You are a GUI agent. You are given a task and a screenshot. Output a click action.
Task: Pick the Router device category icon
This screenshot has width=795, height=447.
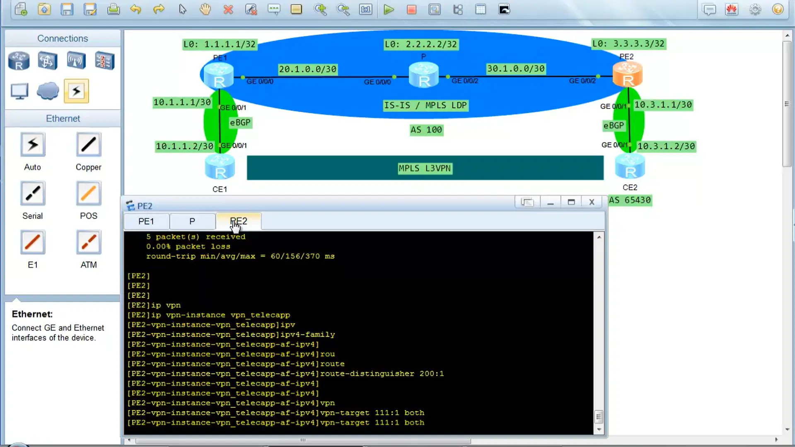[x=19, y=61]
